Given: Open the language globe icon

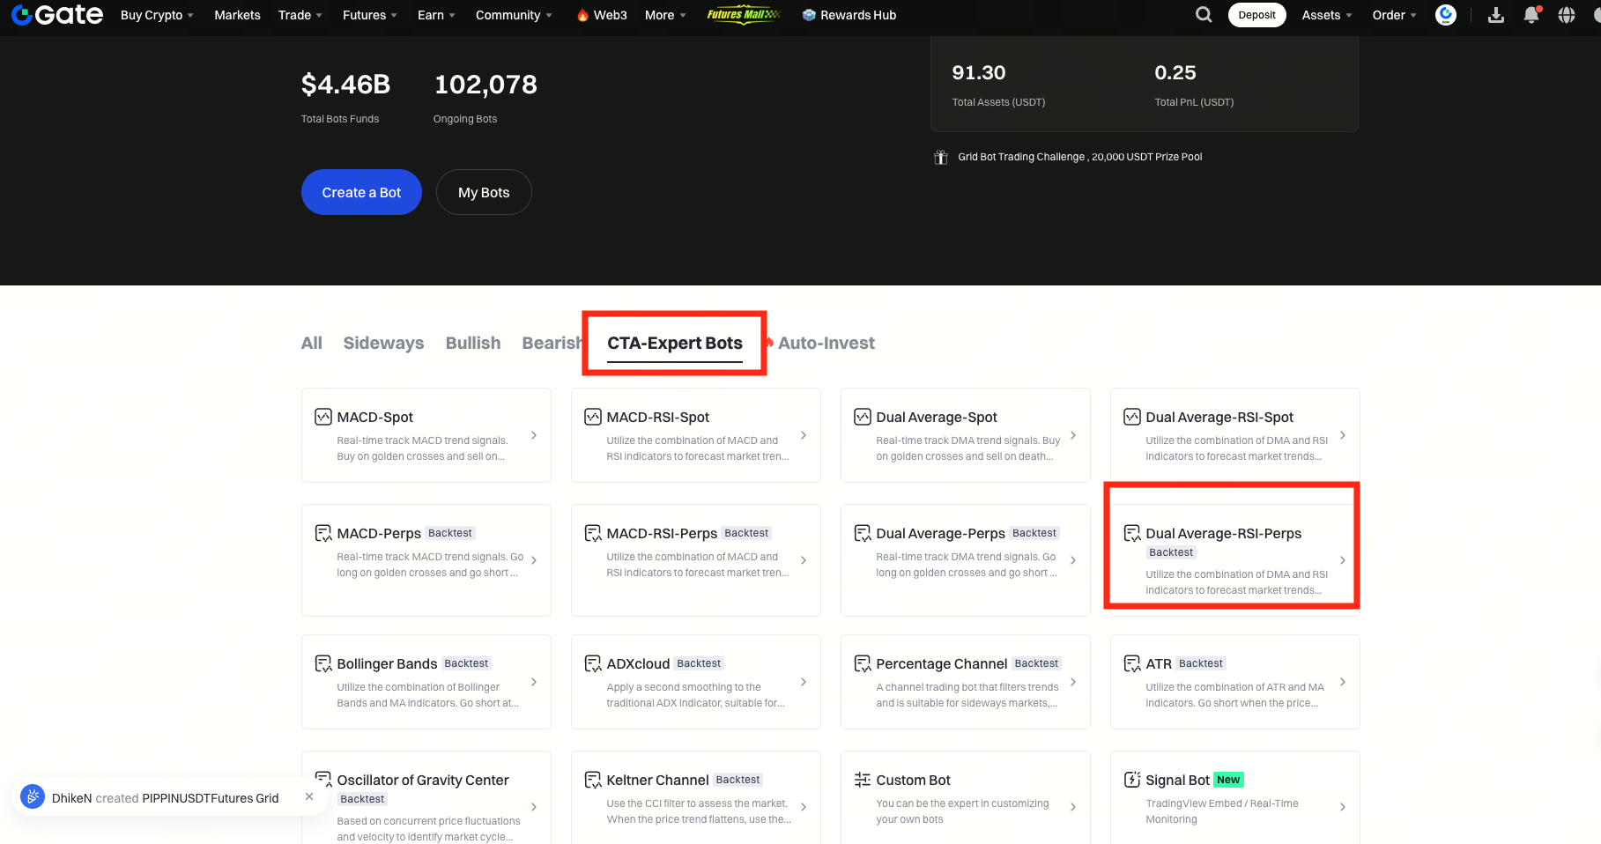Looking at the screenshot, I should [1567, 15].
